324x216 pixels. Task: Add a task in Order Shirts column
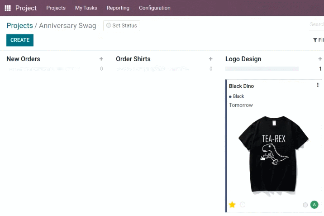210,59
